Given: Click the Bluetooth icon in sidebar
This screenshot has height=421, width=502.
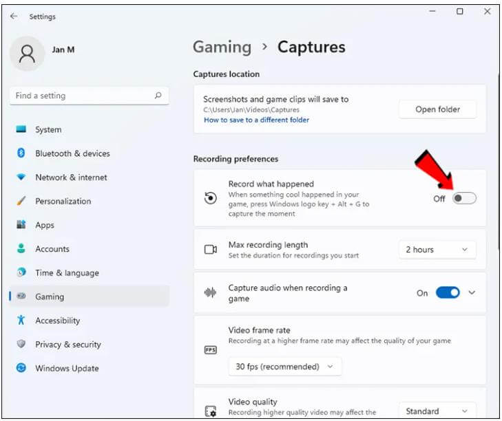Looking at the screenshot, I should click(21, 153).
